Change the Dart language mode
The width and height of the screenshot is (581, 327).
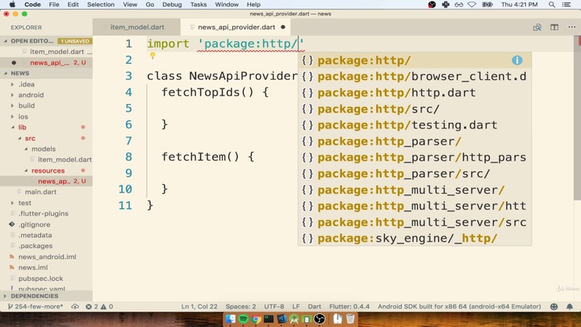click(x=314, y=307)
